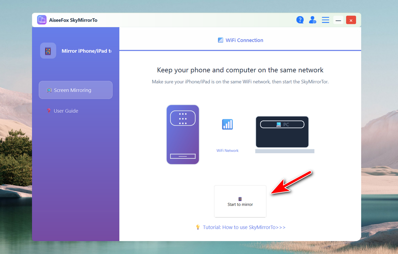Click the Mirror iPhone/iPad header text
This screenshot has width=398, height=254.
[x=86, y=51]
